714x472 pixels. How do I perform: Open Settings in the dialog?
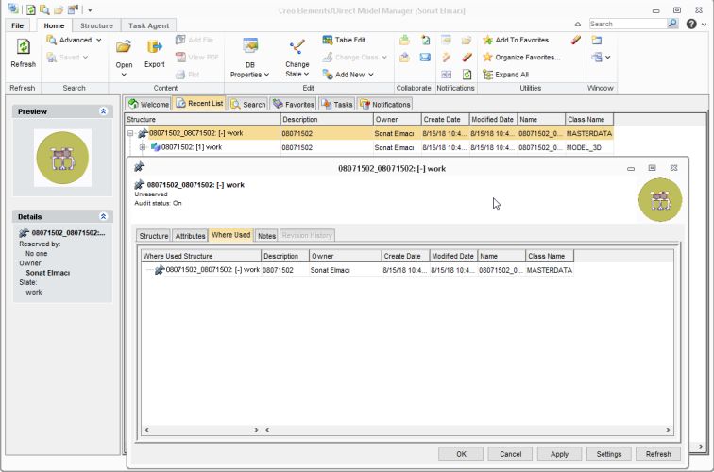pyautogui.click(x=609, y=454)
